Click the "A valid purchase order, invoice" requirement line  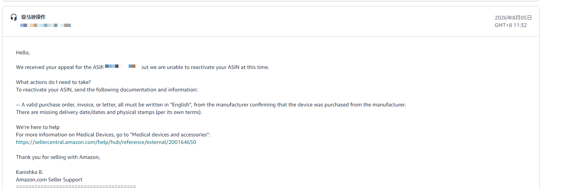click(x=211, y=105)
